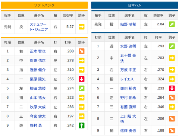
Task: Open player link 上川畑 大悟
Action: click(128, 119)
